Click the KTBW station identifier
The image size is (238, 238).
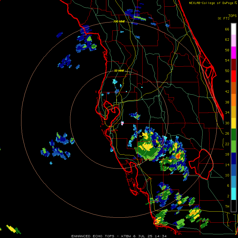point(126,236)
